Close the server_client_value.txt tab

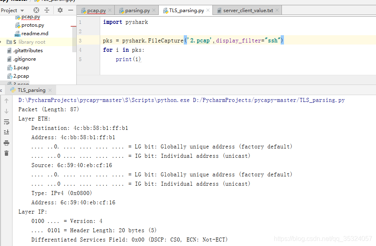click(x=277, y=10)
